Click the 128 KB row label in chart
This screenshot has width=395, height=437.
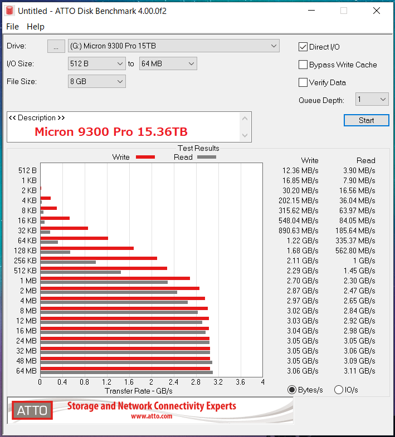[26, 251]
